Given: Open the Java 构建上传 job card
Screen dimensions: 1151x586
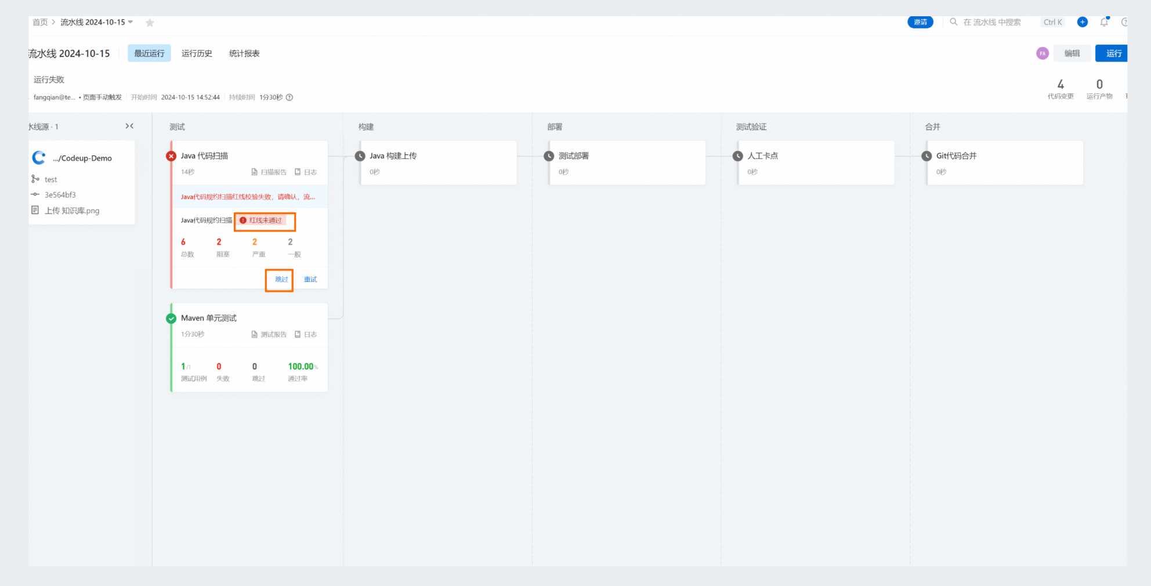Looking at the screenshot, I should pyautogui.click(x=438, y=163).
